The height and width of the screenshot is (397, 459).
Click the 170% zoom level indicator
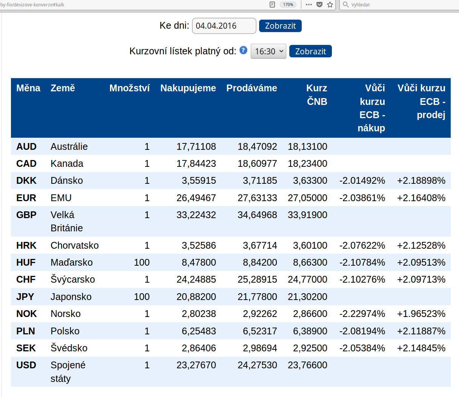pos(288,5)
